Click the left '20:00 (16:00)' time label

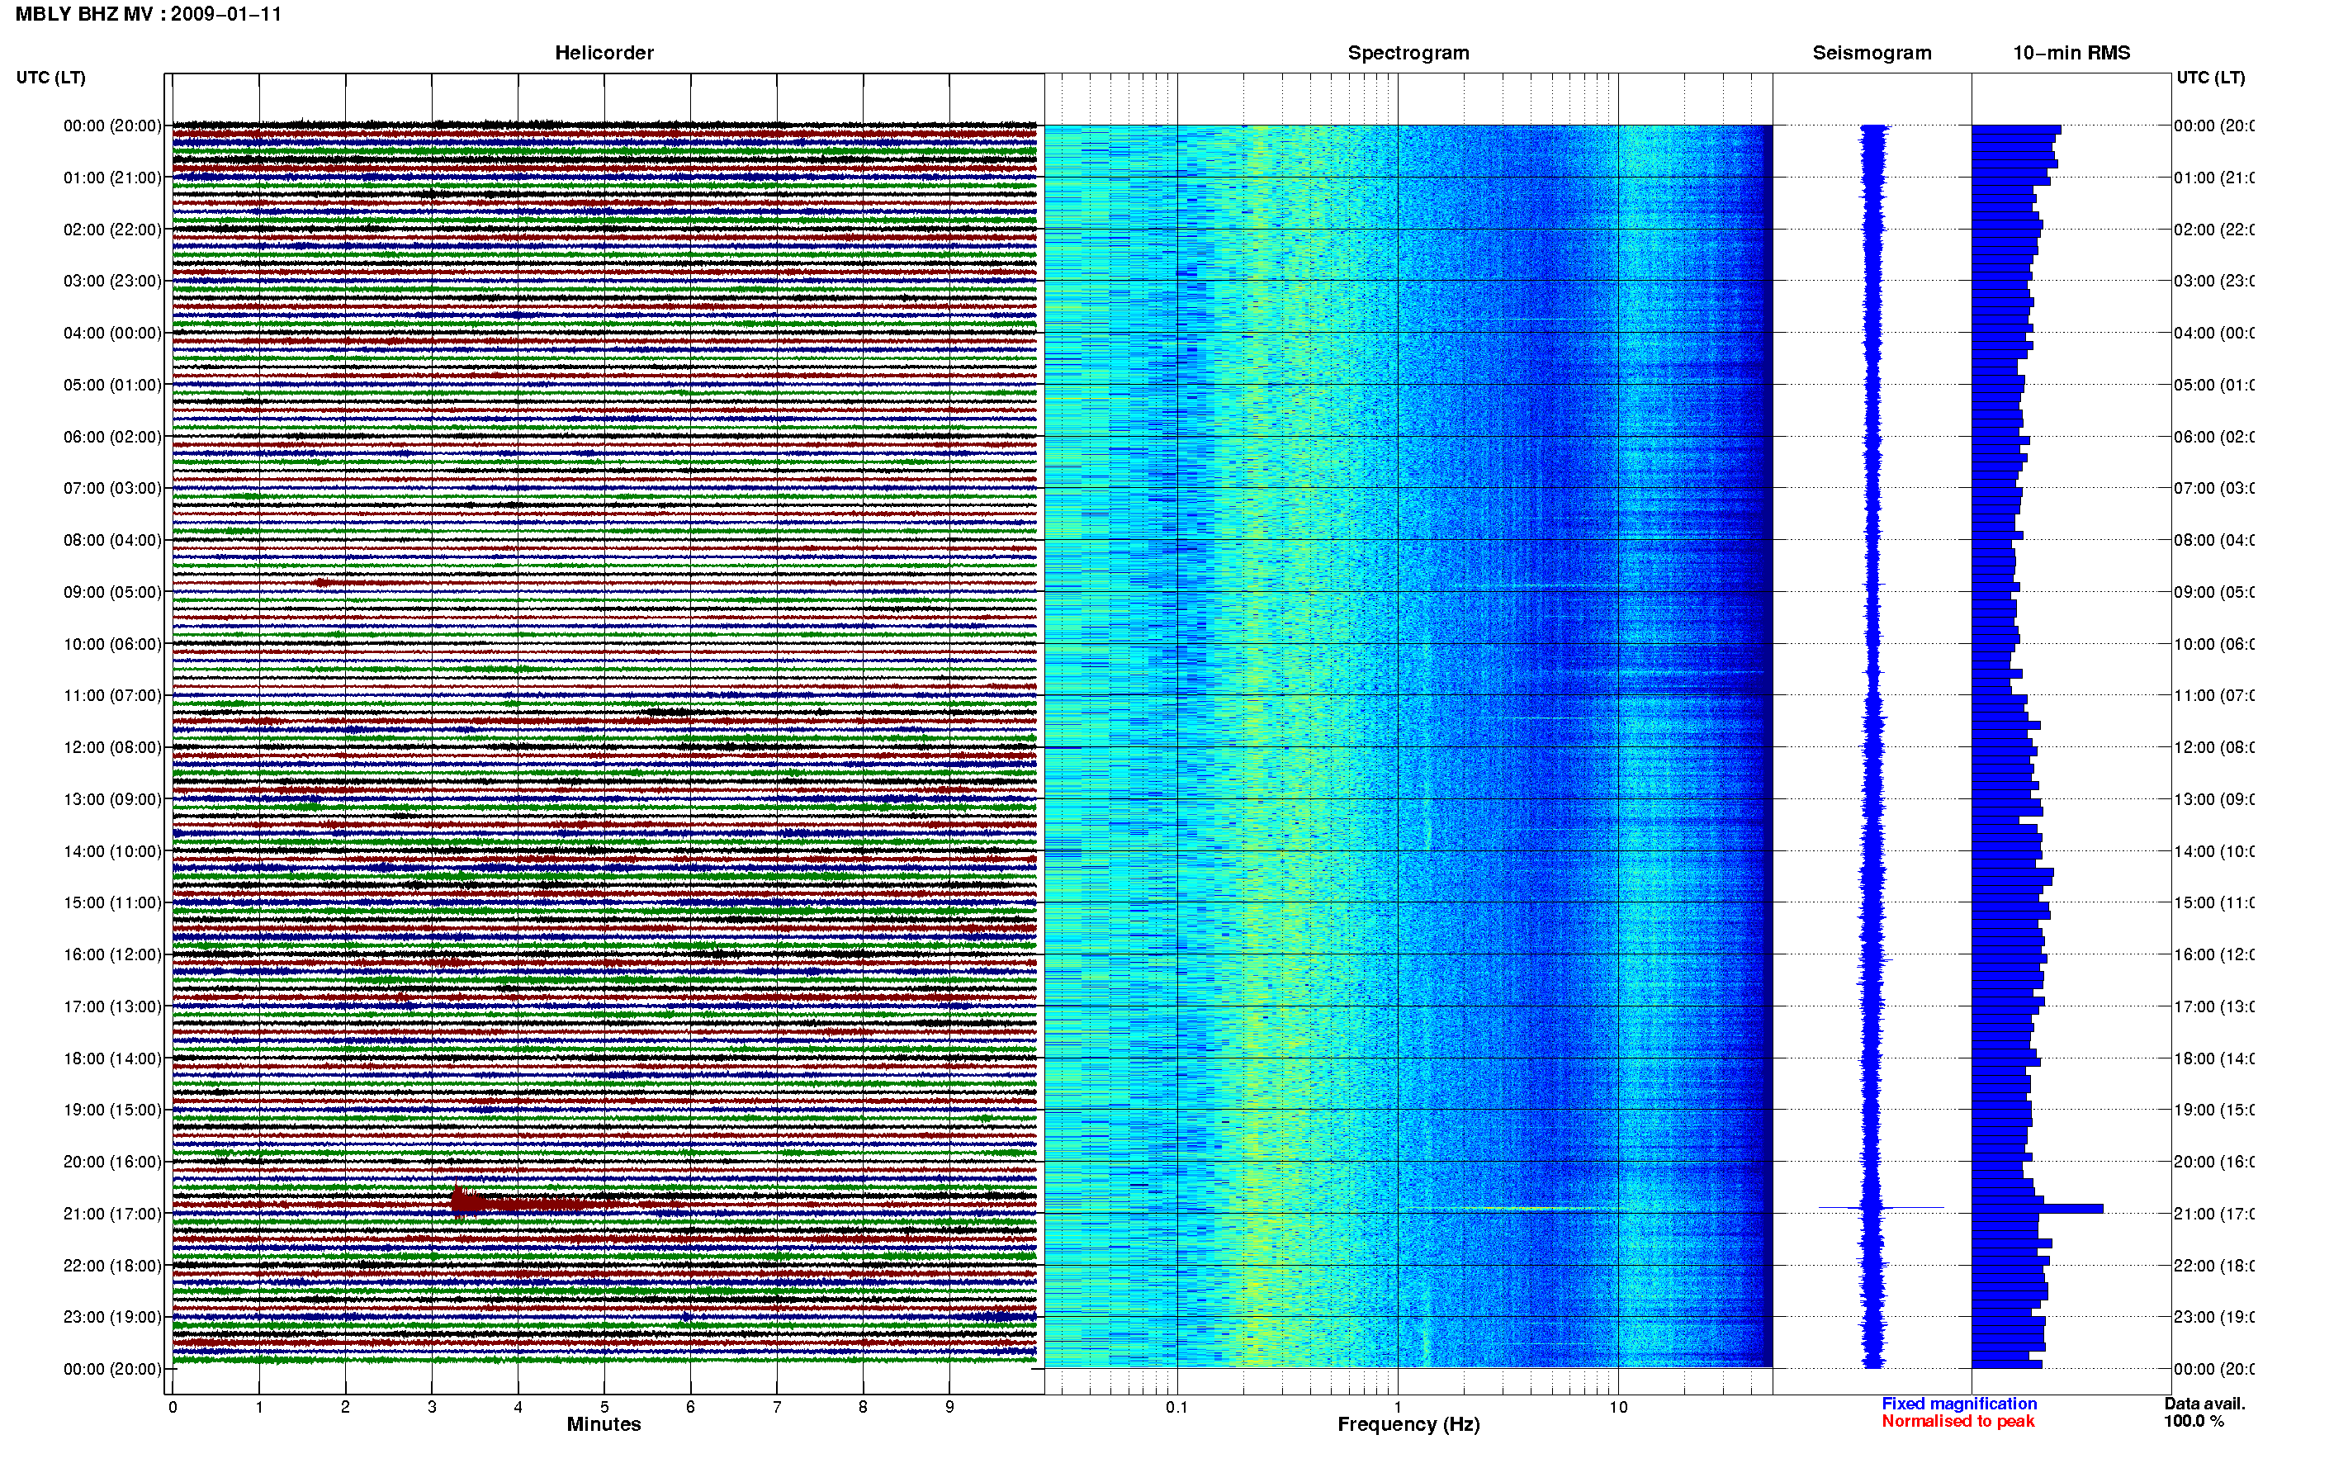112,1161
